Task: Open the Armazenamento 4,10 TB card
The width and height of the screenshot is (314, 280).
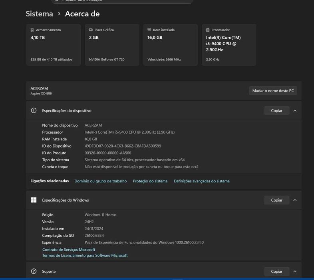Action: (54, 45)
